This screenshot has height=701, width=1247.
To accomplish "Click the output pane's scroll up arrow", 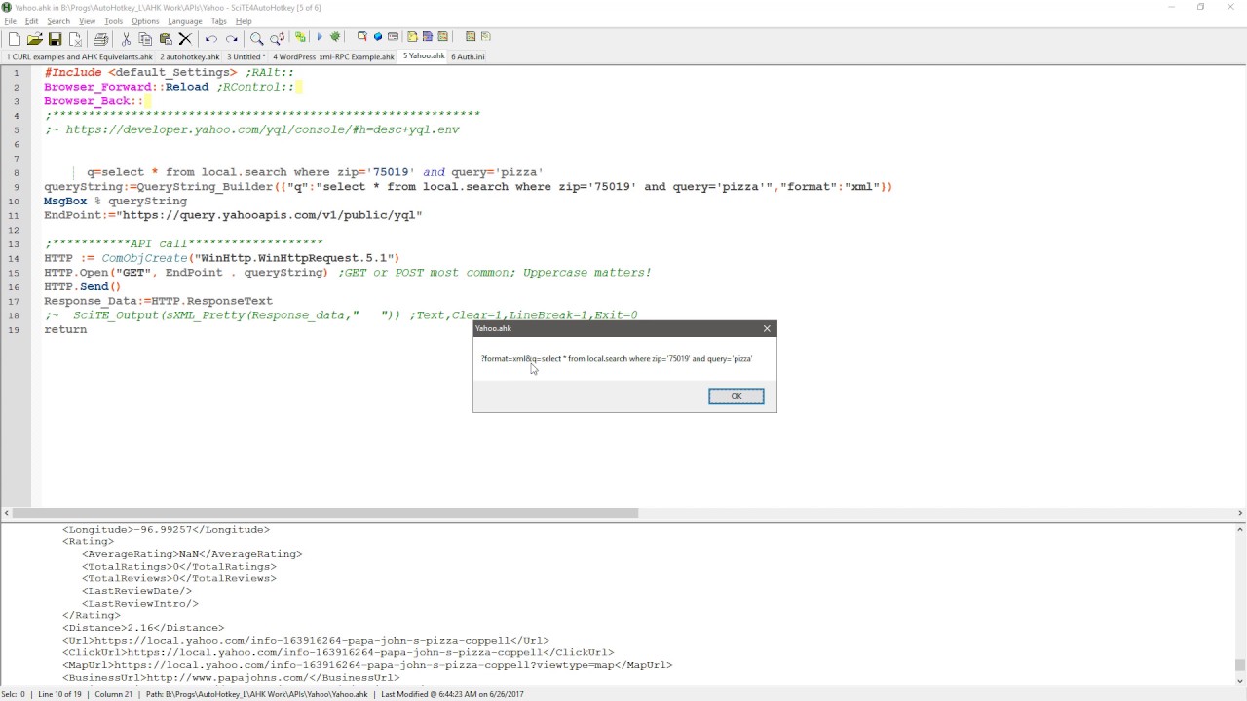I will point(1240,529).
